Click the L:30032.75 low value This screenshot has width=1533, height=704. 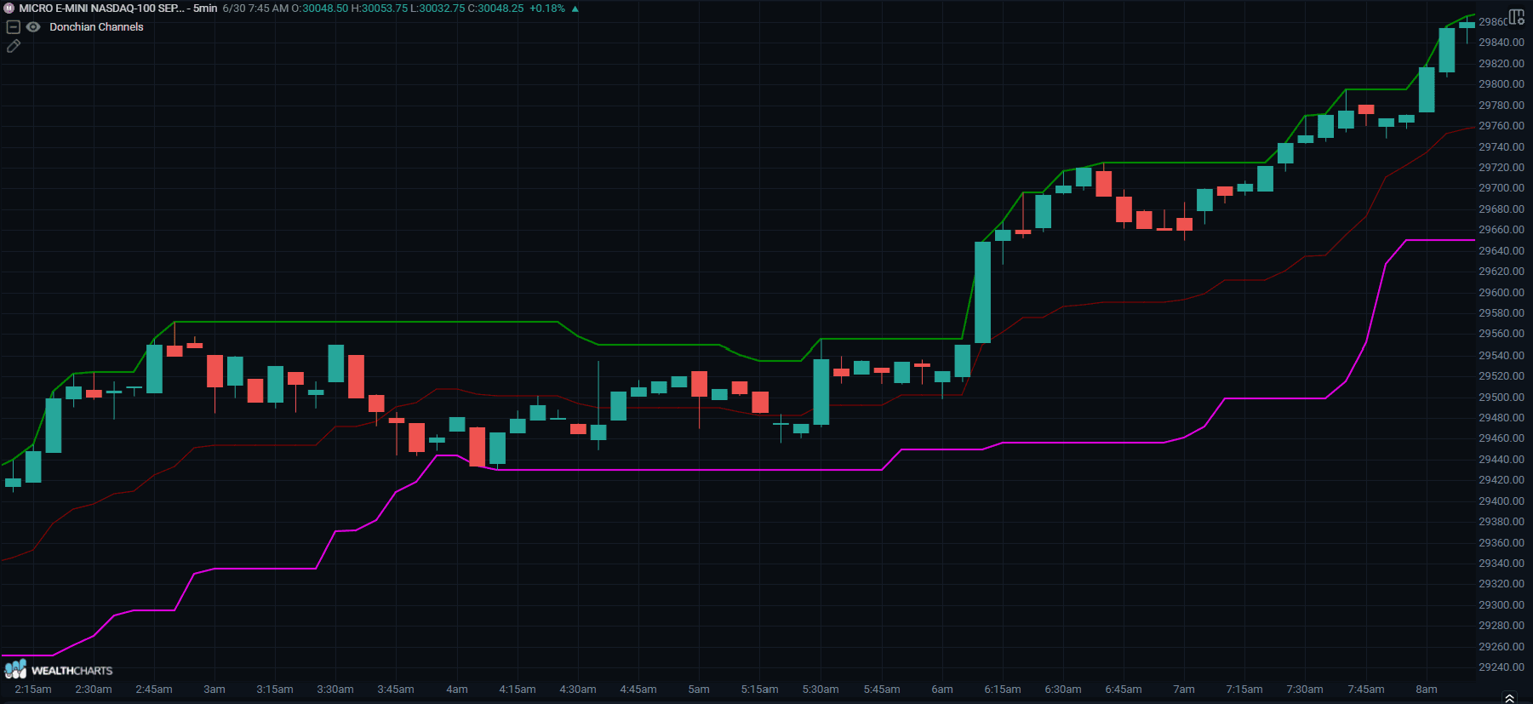click(438, 9)
